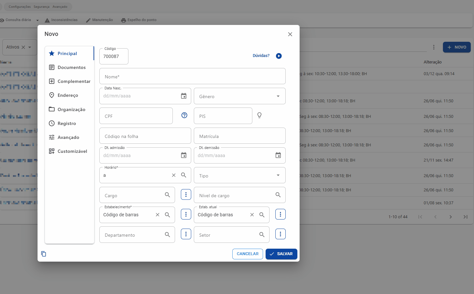Click the SALVAR button
Image resolution: width=474 pixels, height=294 pixels.
point(281,254)
